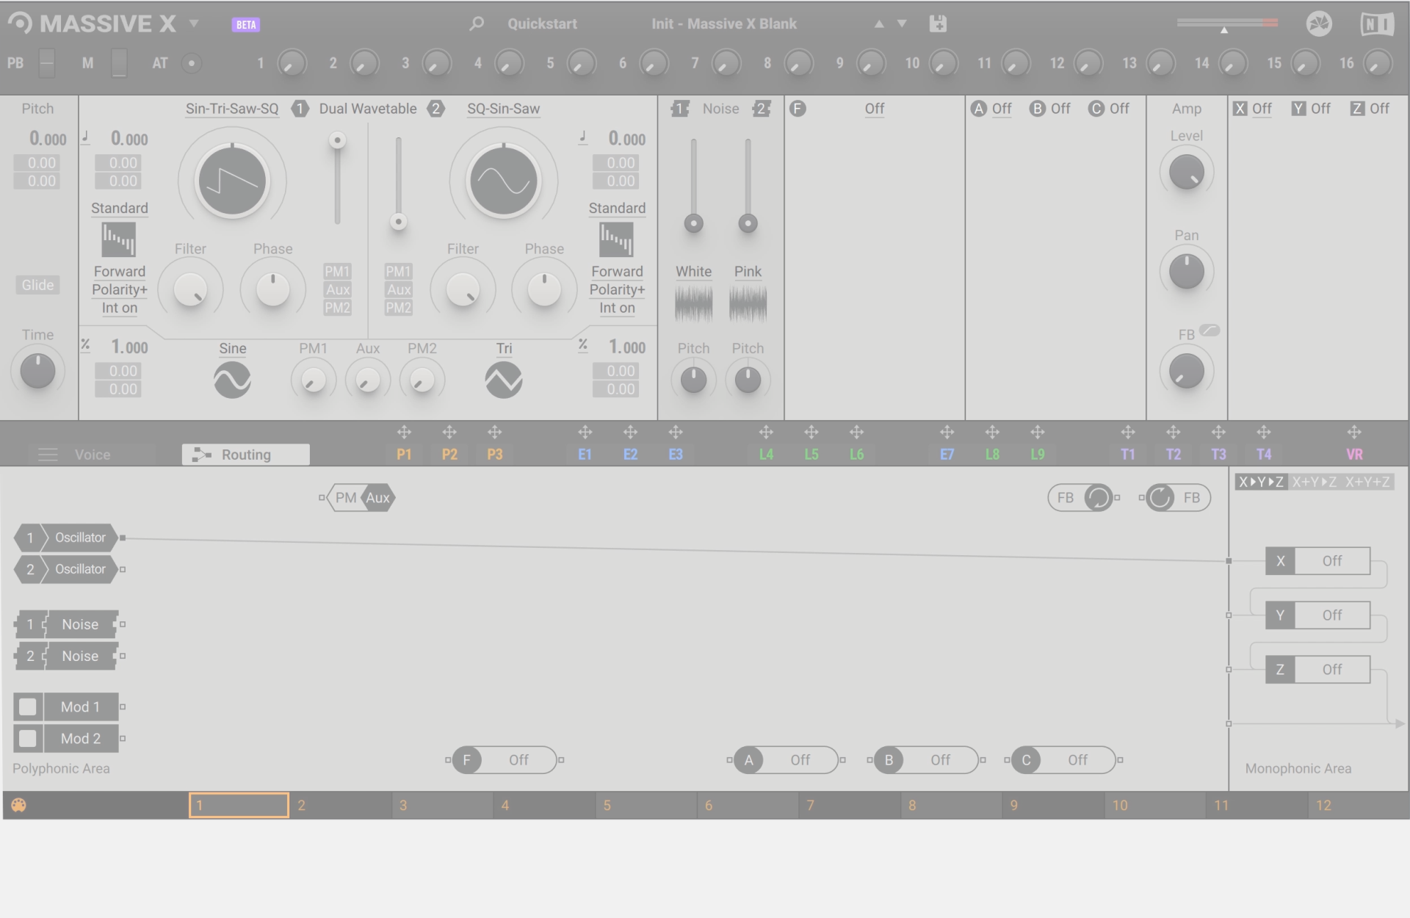1410x918 pixels.
Task: Open oscillator 1 Polarity+ menu
Action: [x=120, y=289]
